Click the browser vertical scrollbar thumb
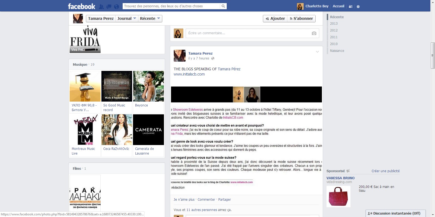The image size is (435, 217). pyautogui.click(x=433, y=55)
